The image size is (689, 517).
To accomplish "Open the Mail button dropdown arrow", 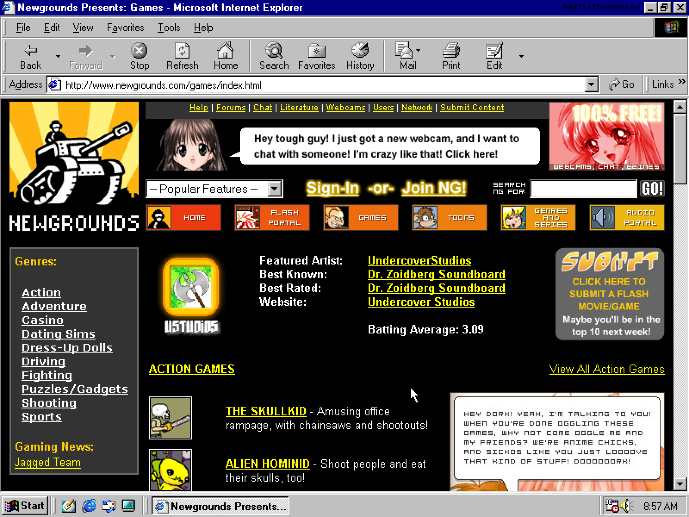I will (418, 51).
